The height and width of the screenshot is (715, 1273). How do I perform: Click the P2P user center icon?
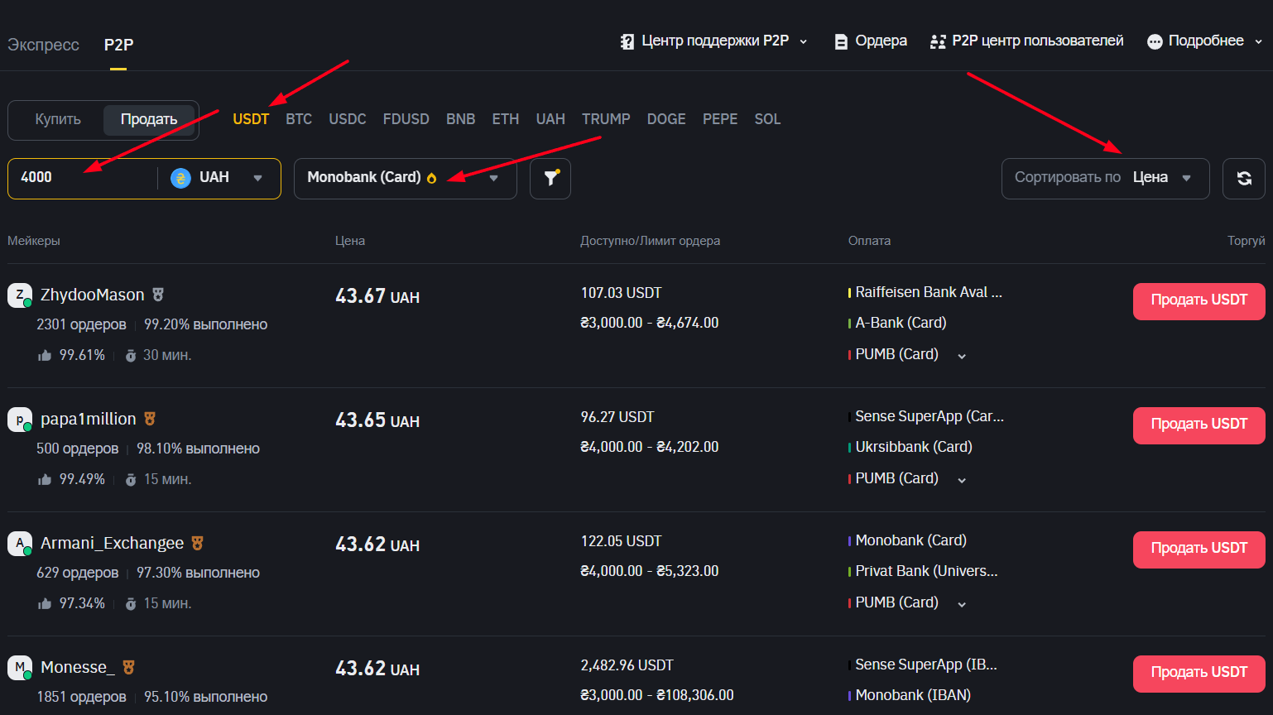click(x=938, y=41)
